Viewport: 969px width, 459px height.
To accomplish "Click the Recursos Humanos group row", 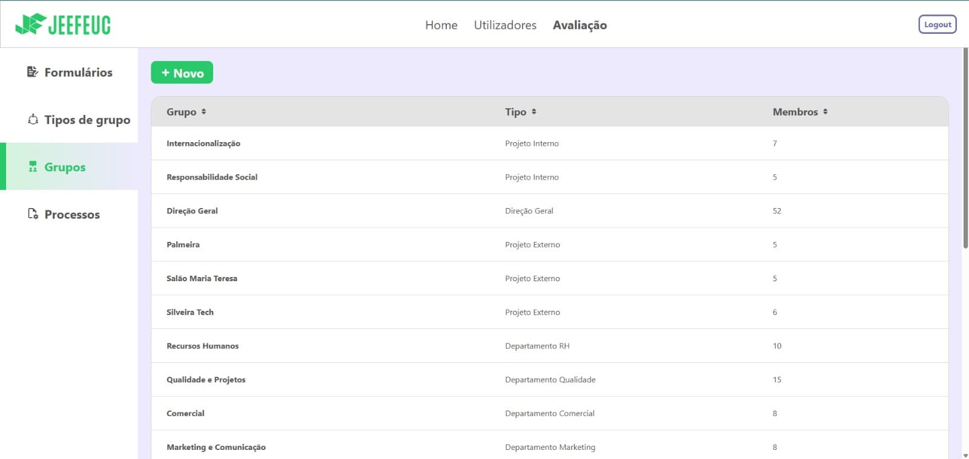I will 202,346.
